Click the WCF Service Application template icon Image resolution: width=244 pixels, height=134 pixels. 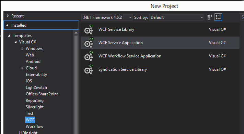click(89, 43)
